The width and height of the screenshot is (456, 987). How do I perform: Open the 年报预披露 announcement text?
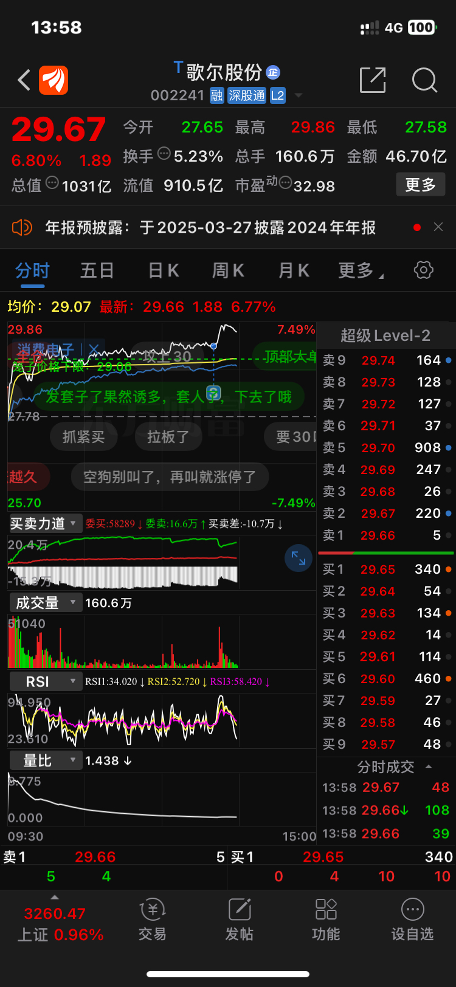coord(210,228)
